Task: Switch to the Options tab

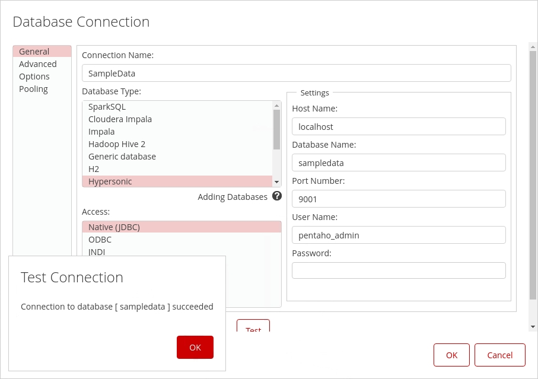Action: coord(34,77)
